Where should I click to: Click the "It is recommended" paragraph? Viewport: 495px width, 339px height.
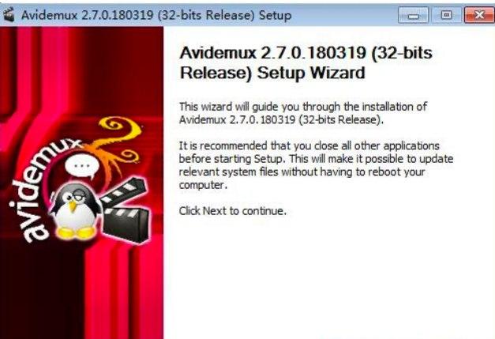tap(316, 165)
